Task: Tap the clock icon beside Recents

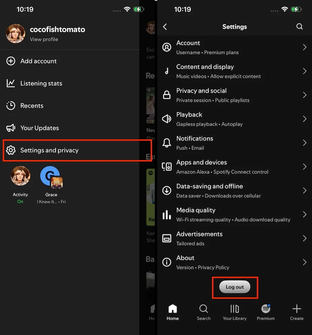Action: 11,106
